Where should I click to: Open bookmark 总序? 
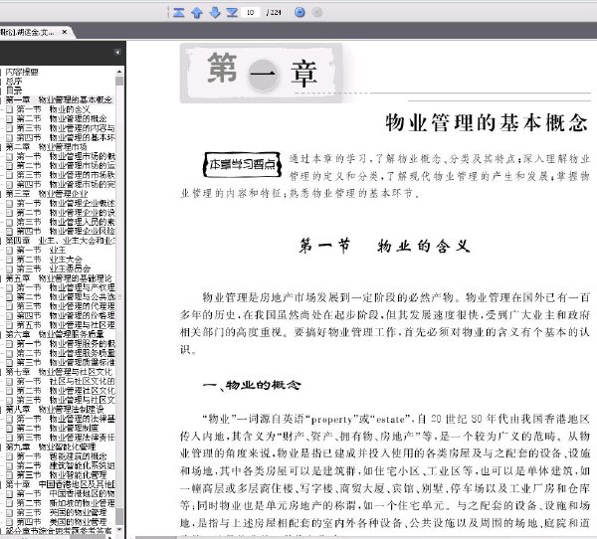[x=14, y=82]
